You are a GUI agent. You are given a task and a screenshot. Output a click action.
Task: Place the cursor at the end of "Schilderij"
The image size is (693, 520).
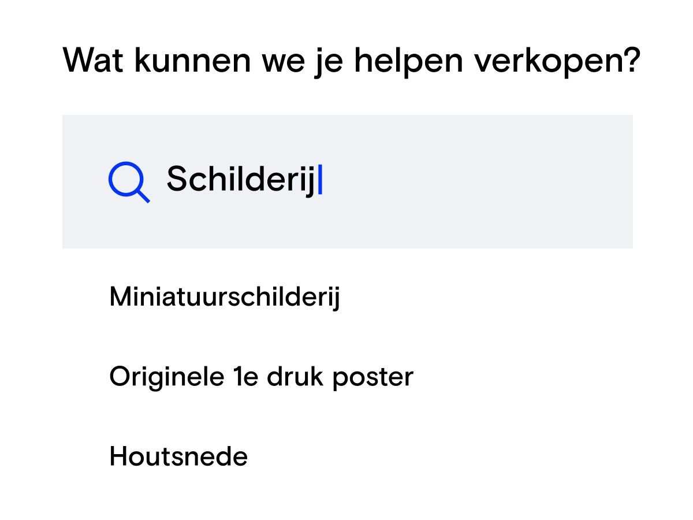point(319,180)
